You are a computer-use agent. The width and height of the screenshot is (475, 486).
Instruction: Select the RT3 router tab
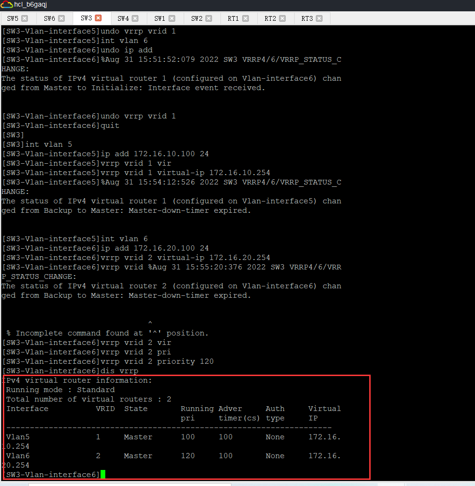(x=307, y=18)
